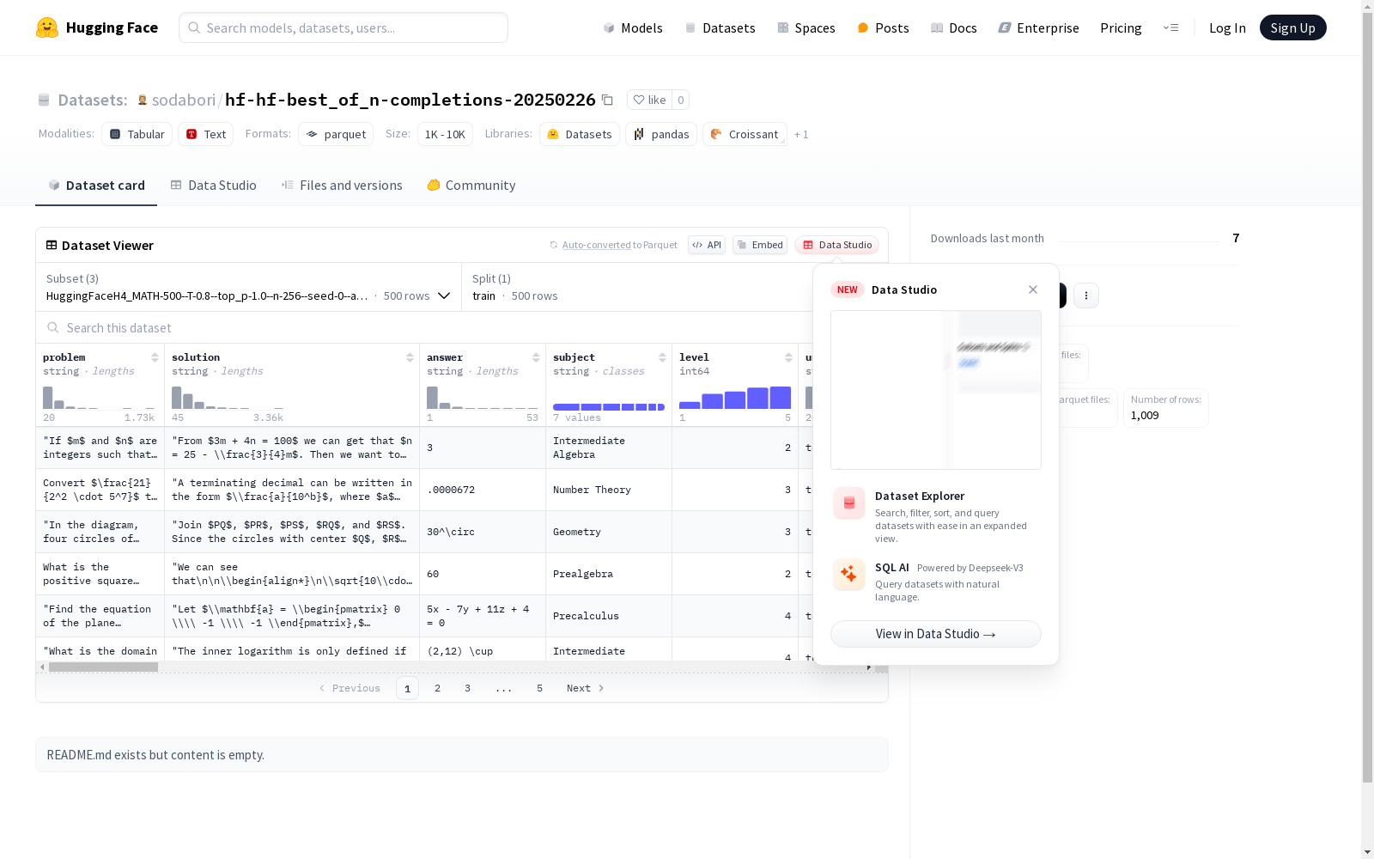The height and width of the screenshot is (859, 1374).
Task: Click the Dataset Explorer icon
Action: (x=849, y=503)
